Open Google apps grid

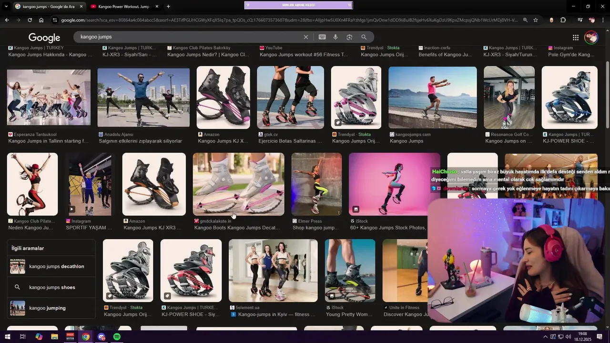[x=576, y=38]
